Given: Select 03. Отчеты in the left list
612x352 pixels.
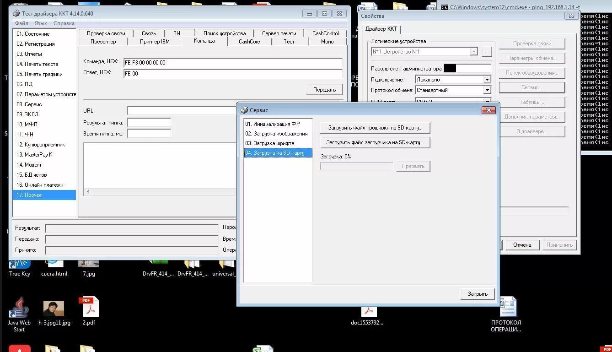Looking at the screenshot, I should [x=44, y=54].
